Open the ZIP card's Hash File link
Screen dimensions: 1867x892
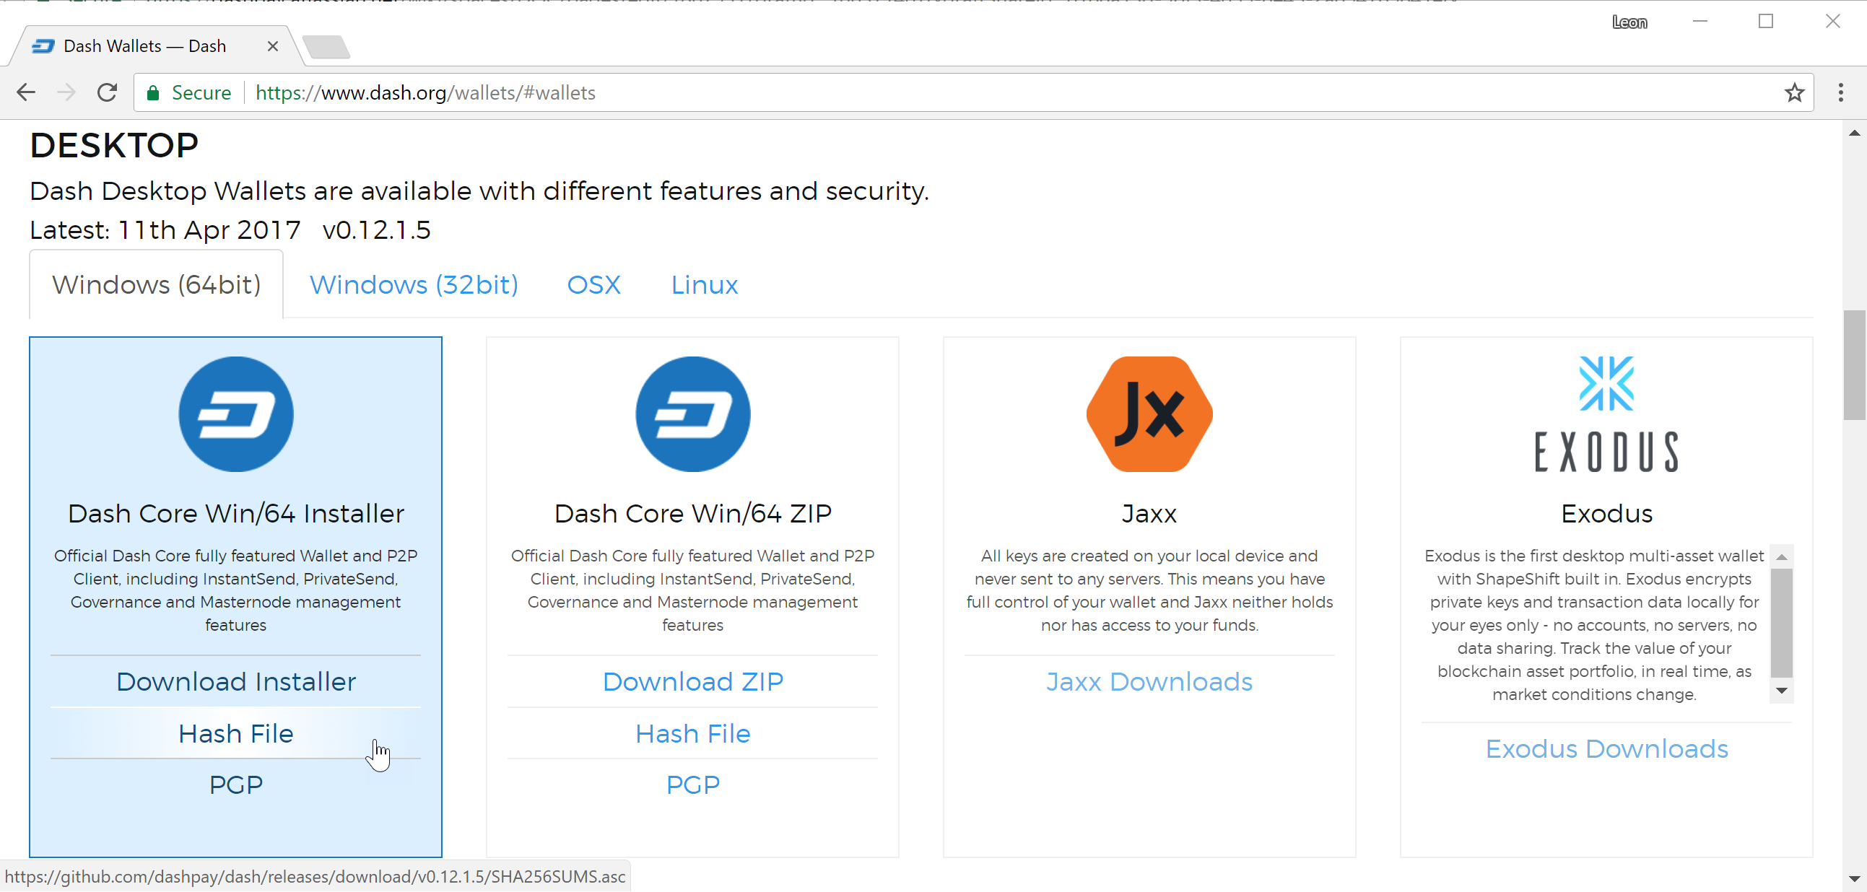click(693, 734)
